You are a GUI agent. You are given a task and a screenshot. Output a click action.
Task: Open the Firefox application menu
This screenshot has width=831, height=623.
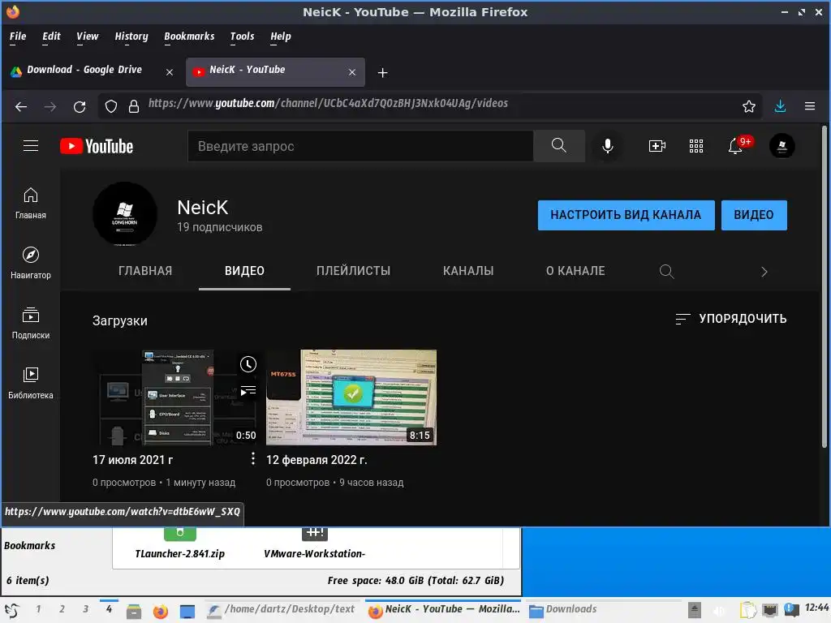click(809, 106)
